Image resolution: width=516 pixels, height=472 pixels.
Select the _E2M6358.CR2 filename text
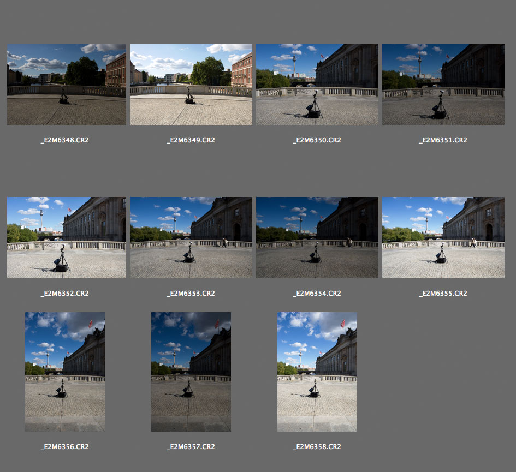317,447
